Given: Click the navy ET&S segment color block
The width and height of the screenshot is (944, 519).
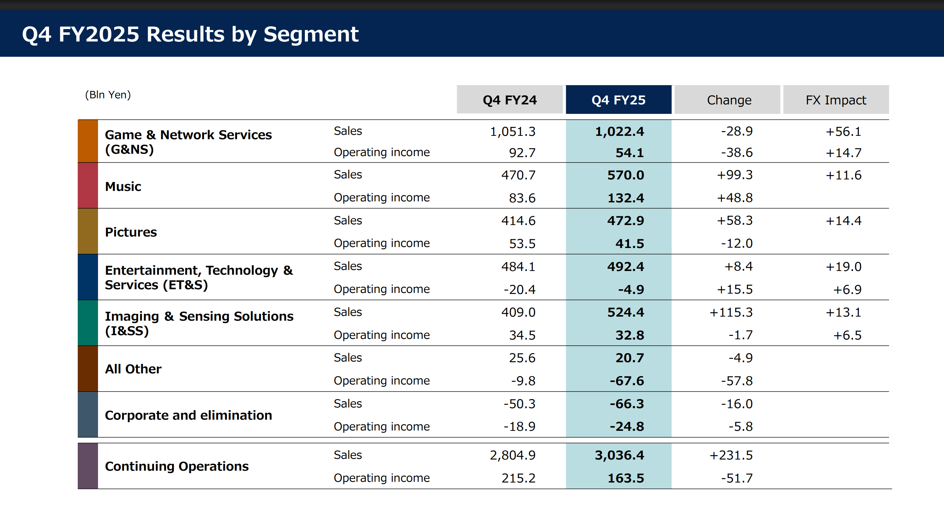Looking at the screenshot, I should (x=88, y=277).
